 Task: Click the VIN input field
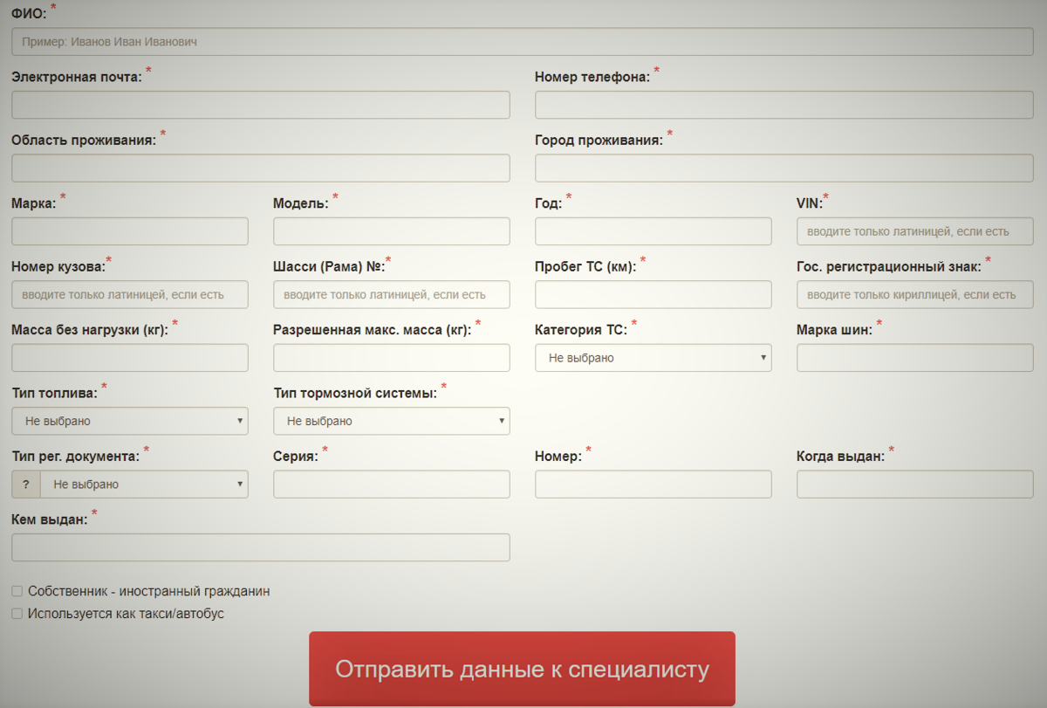pos(915,231)
